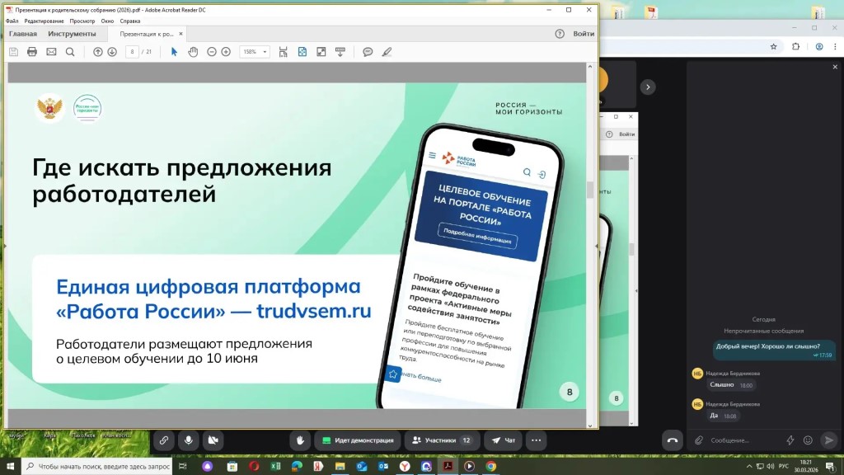Open Excel from the taskbar
844x475 pixels.
[x=275, y=466]
